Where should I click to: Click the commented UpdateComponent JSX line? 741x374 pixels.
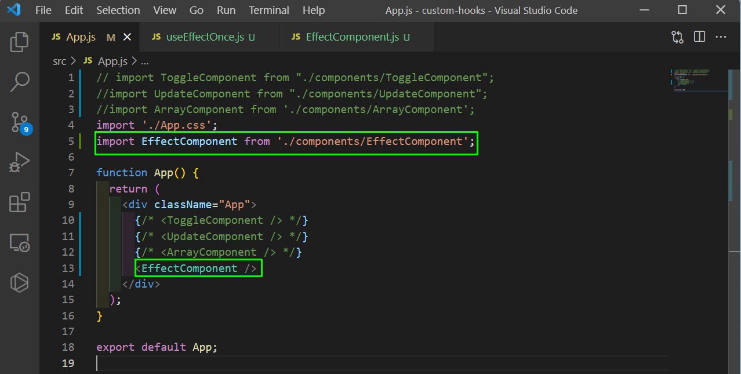tap(221, 236)
